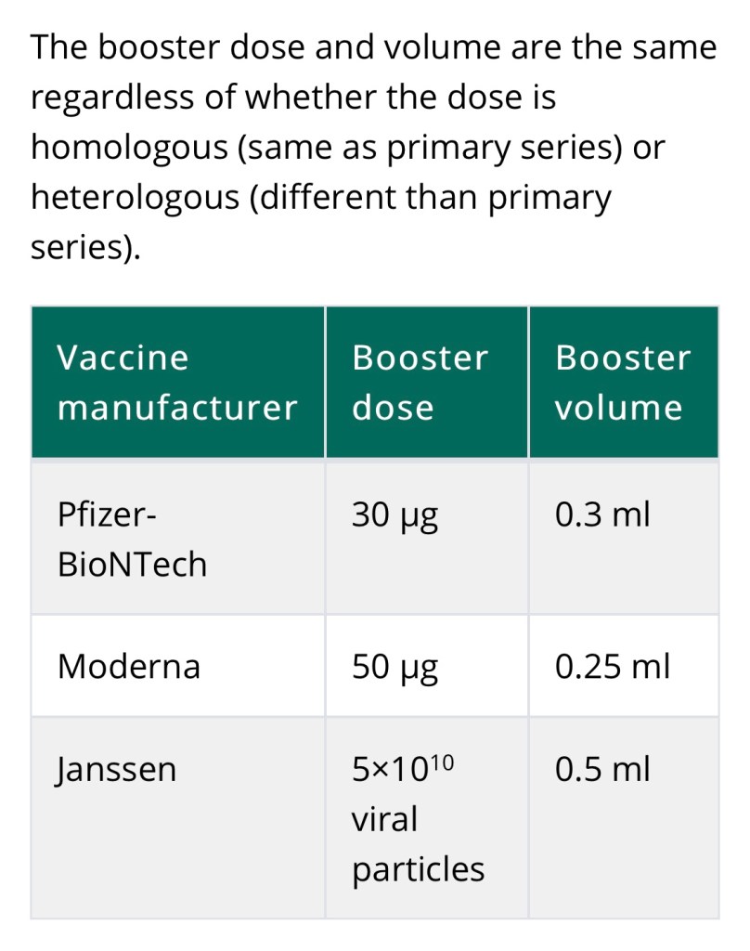This screenshot has height=951, width=750.
Task: Click the word "homologous" in the paragraph
Action: click(129, 147)
